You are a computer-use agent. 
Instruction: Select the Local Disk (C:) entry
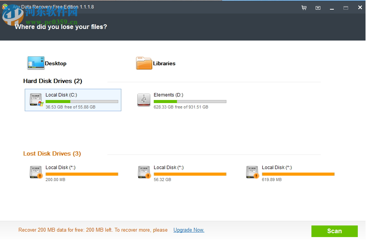[x=73, y=100]
